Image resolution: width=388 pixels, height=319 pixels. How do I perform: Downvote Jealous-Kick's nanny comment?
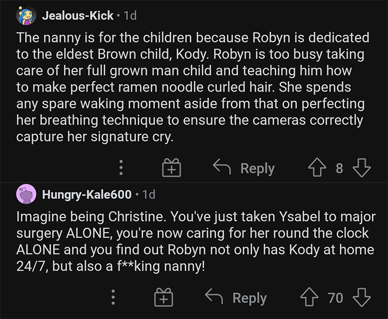pos(361,168)
